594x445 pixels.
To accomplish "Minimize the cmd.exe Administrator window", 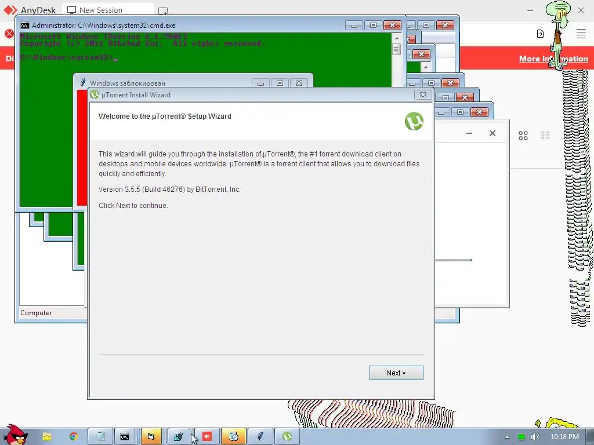I will (x=354, y=25).
